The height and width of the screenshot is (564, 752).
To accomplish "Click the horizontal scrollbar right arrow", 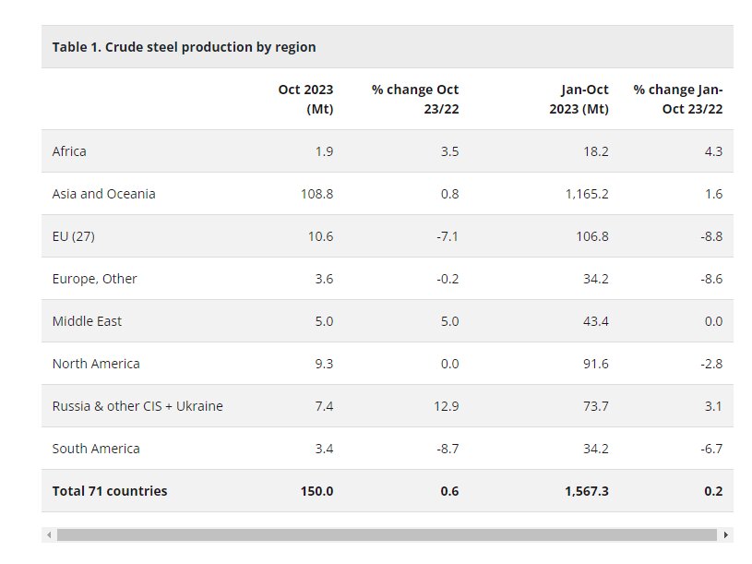I will pos(726,534).
